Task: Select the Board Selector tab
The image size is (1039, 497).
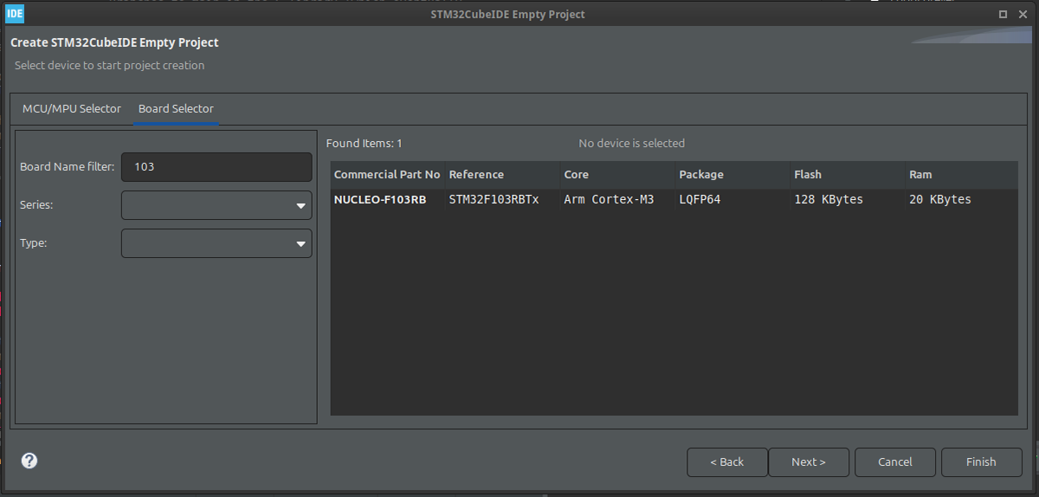Action: click(176, 108)
